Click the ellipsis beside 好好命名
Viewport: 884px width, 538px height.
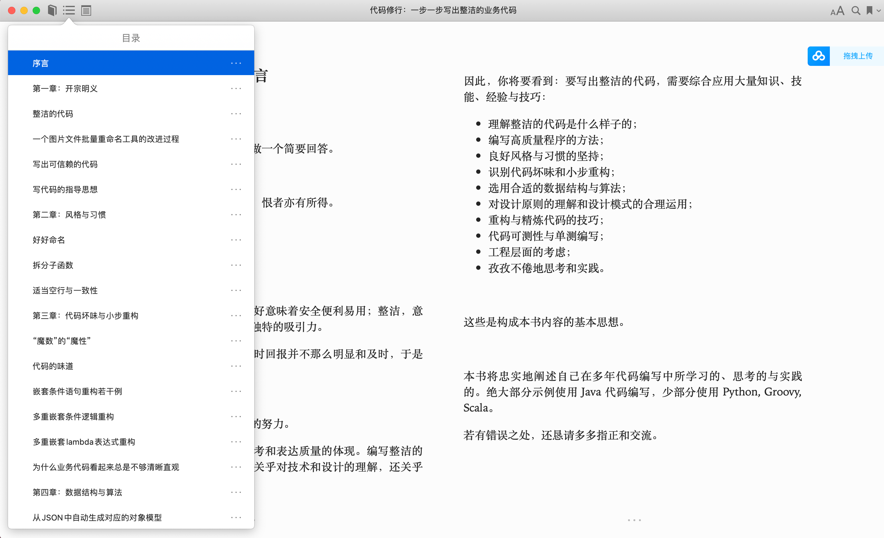coord(236,239)
